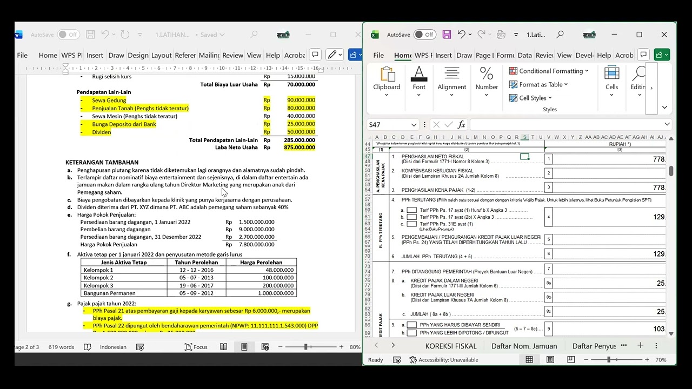The image size is (692, 389).
Task: Open Word search magnifier in title bar
Action: (x=254, y=35)
